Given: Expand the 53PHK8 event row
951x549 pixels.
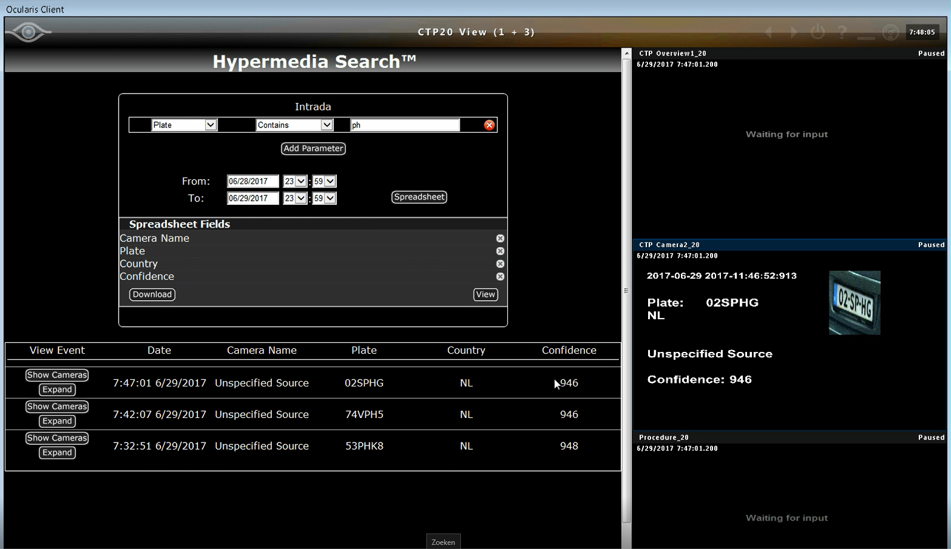Looking at the screenshot, I should click(x=57, y=453).
